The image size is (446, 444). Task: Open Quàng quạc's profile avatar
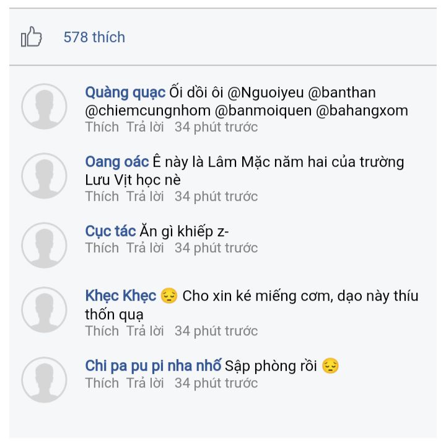coord(44,107)
